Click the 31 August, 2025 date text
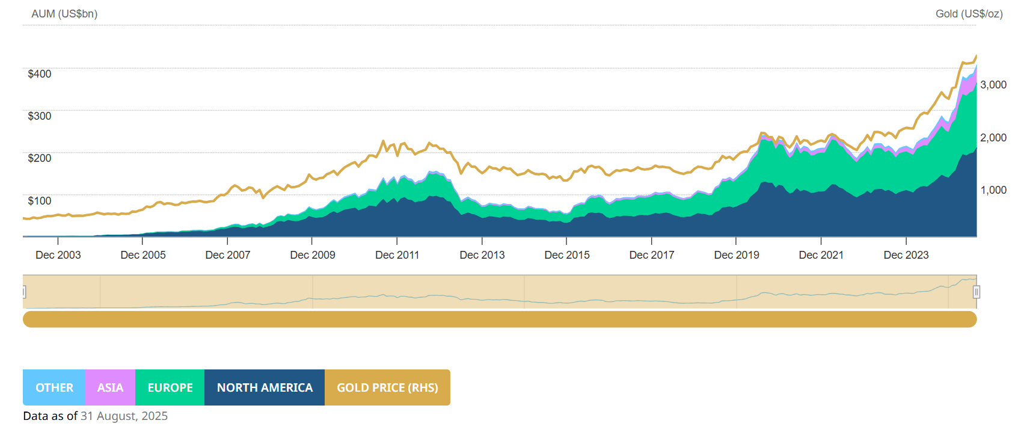This screenshot has width=1030, height=435. (x=124, y=416)
